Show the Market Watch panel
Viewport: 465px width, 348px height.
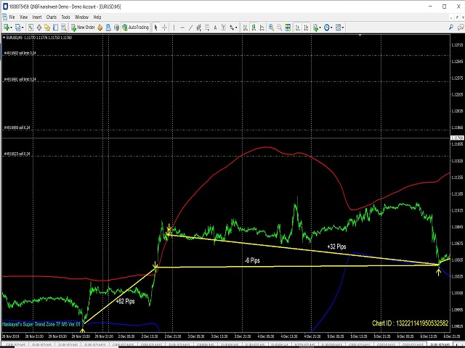coord(31,28)
